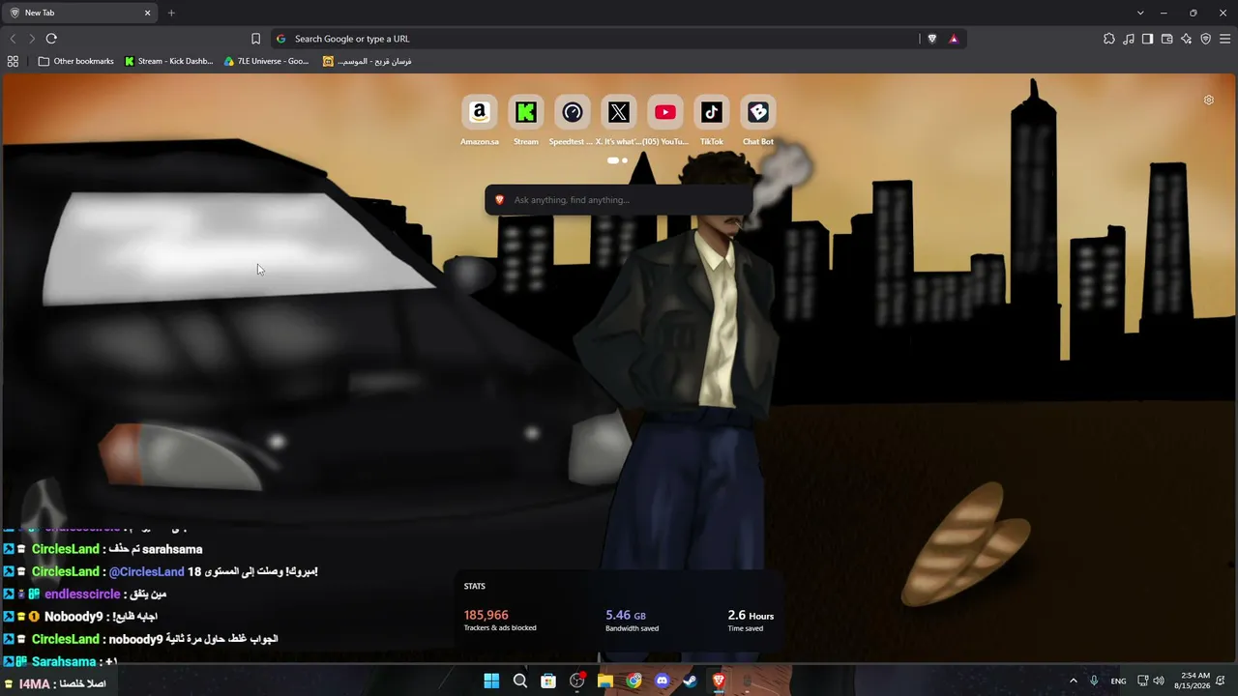The width and height of the screenshot is (1238, 696).
Task: Open the Arabic-titled فرسان قريح bookmark
Action: (x=367, y=61)
